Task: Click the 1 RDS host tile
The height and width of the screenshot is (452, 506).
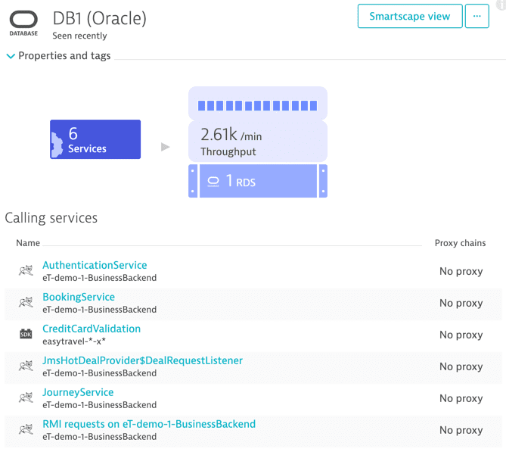Action: 258,181
